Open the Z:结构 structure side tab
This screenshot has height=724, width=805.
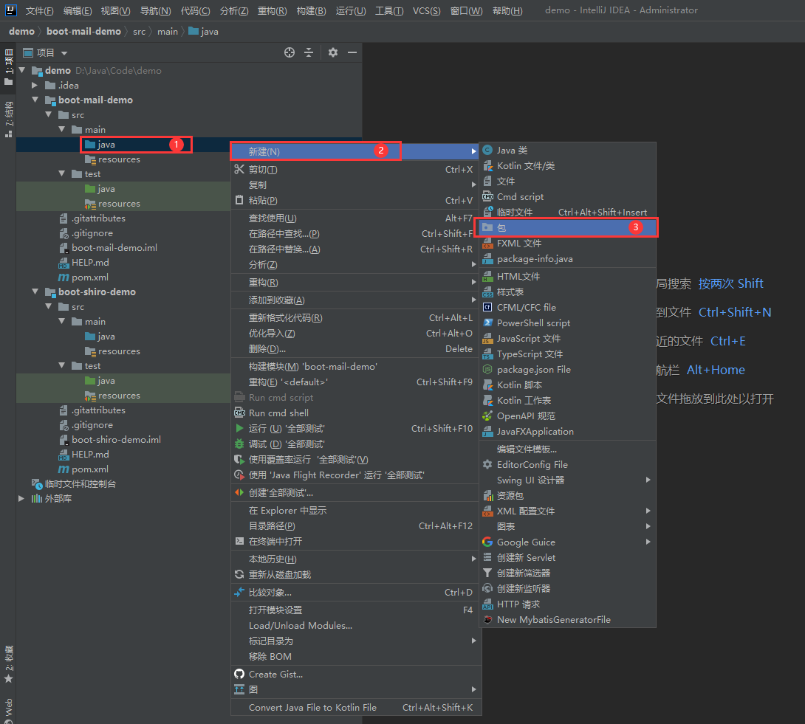coord(8,119)
